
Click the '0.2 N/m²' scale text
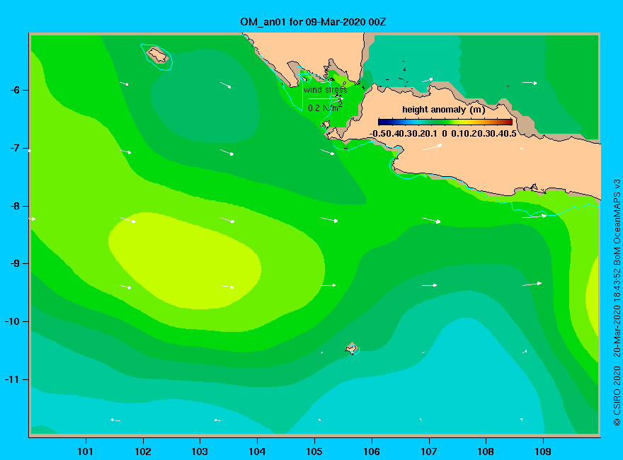coord(325,108)
